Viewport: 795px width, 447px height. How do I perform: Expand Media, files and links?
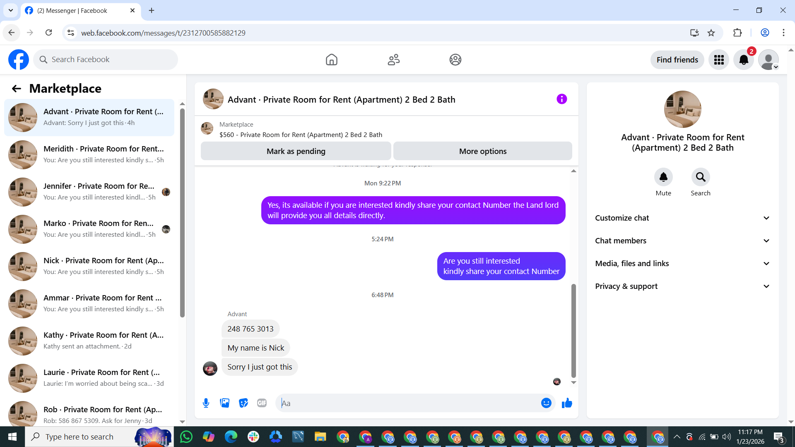[x=682, y=263]
